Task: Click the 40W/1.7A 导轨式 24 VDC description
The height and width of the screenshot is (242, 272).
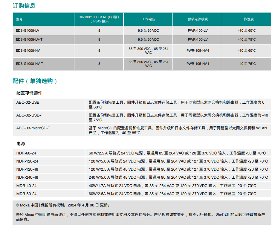Action: coord(172,186)
